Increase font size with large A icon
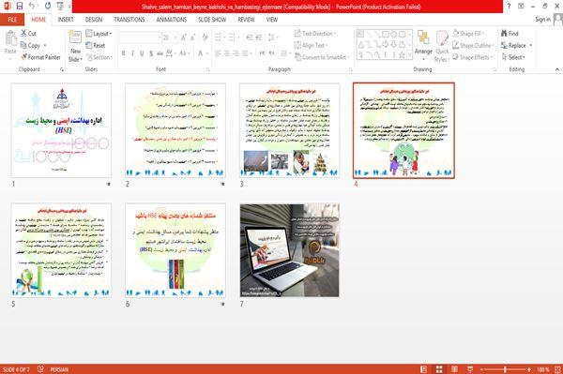The width and height of the screenshot is (563, 374). pyautogui.click(x=184, y=37)
